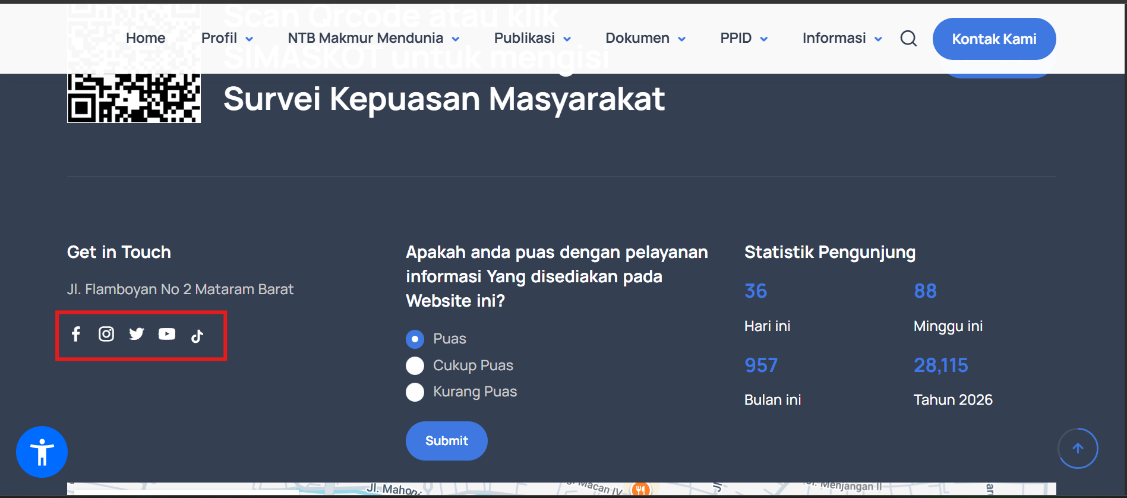Open the PPID dropdown menu
The height and width of the screenshot is (498, 1127).
click(x=744, y=38)
